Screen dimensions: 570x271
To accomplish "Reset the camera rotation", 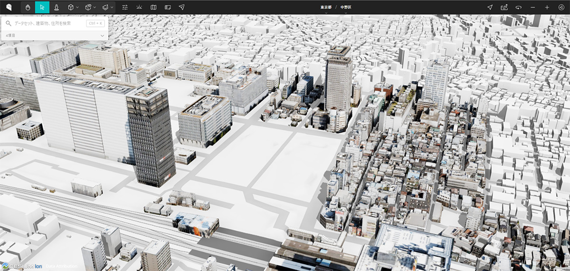I will click(518, 7).
